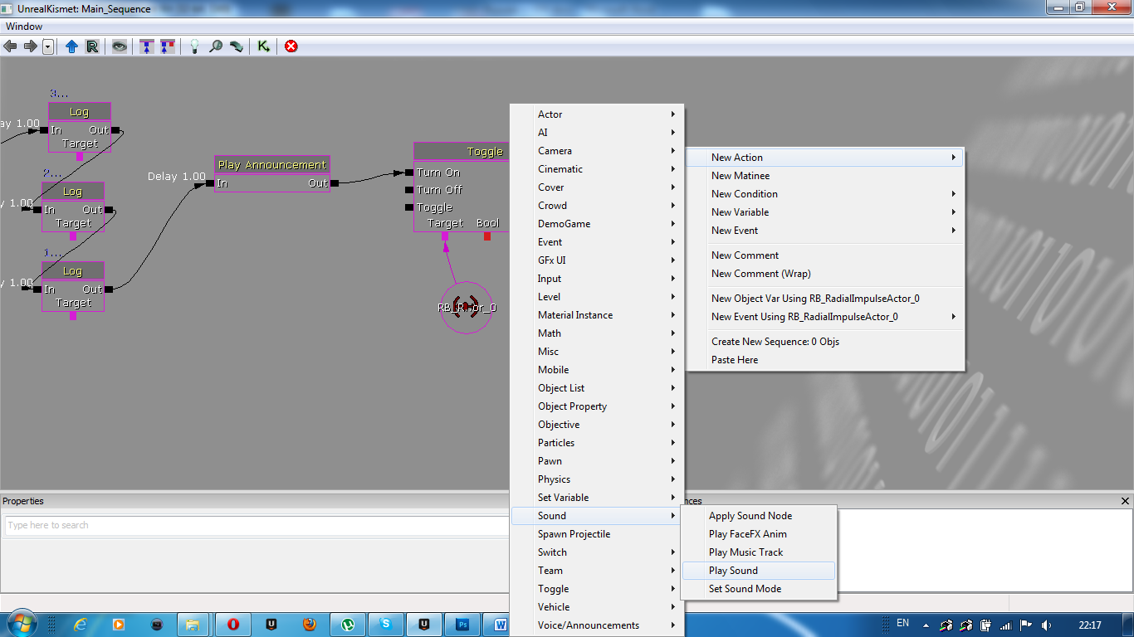Click the Target connector under the Toggle node

click(445, 236)
